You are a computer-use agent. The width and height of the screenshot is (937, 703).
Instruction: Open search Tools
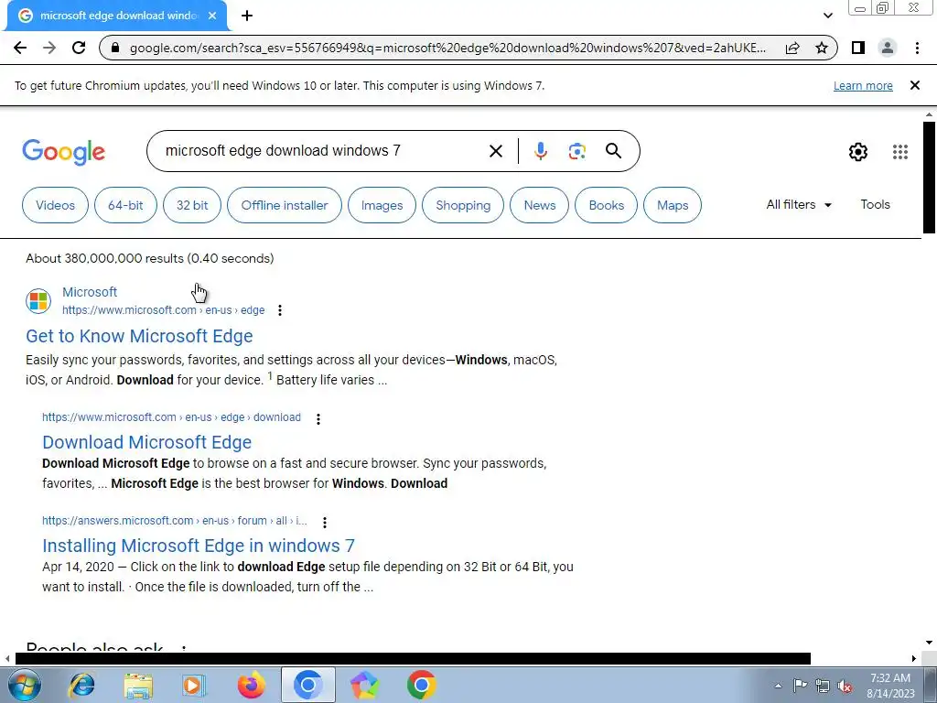pos(875,204)
